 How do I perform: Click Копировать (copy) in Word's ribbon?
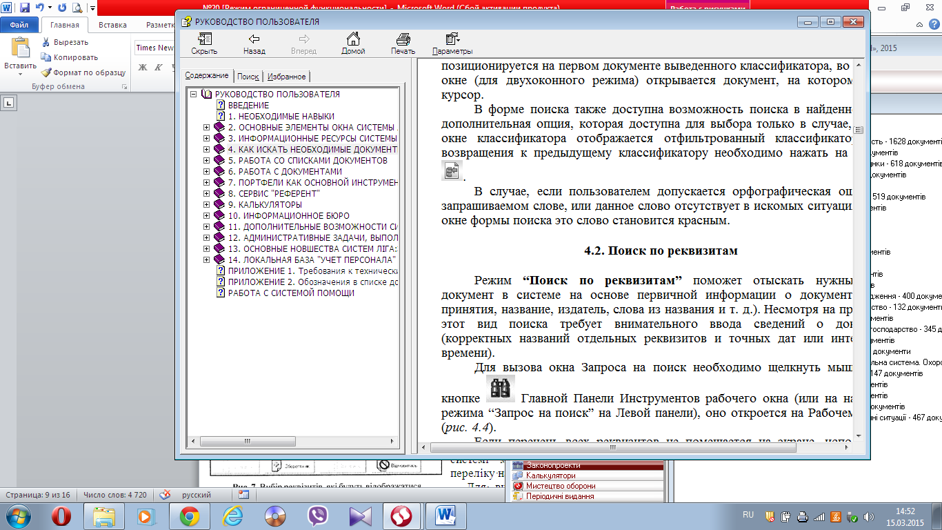(x=70, y=57)
